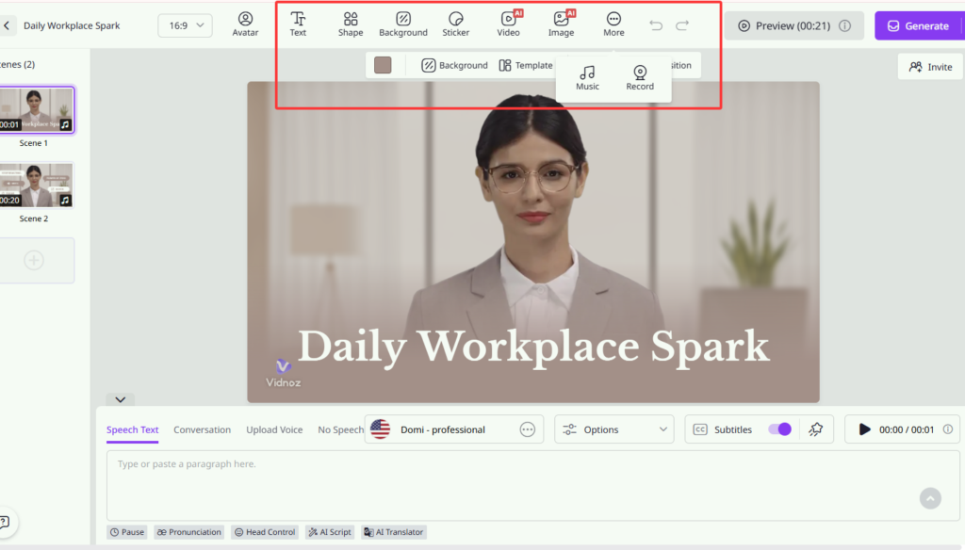The image size is (965, 550).
Task: Switch to the No Speech tab
Action: coord(340,429)
